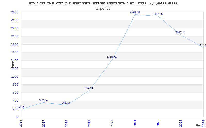The image size is (206, 128).
Task: Click the y-axis value 1600
Action: click(15, 52)
